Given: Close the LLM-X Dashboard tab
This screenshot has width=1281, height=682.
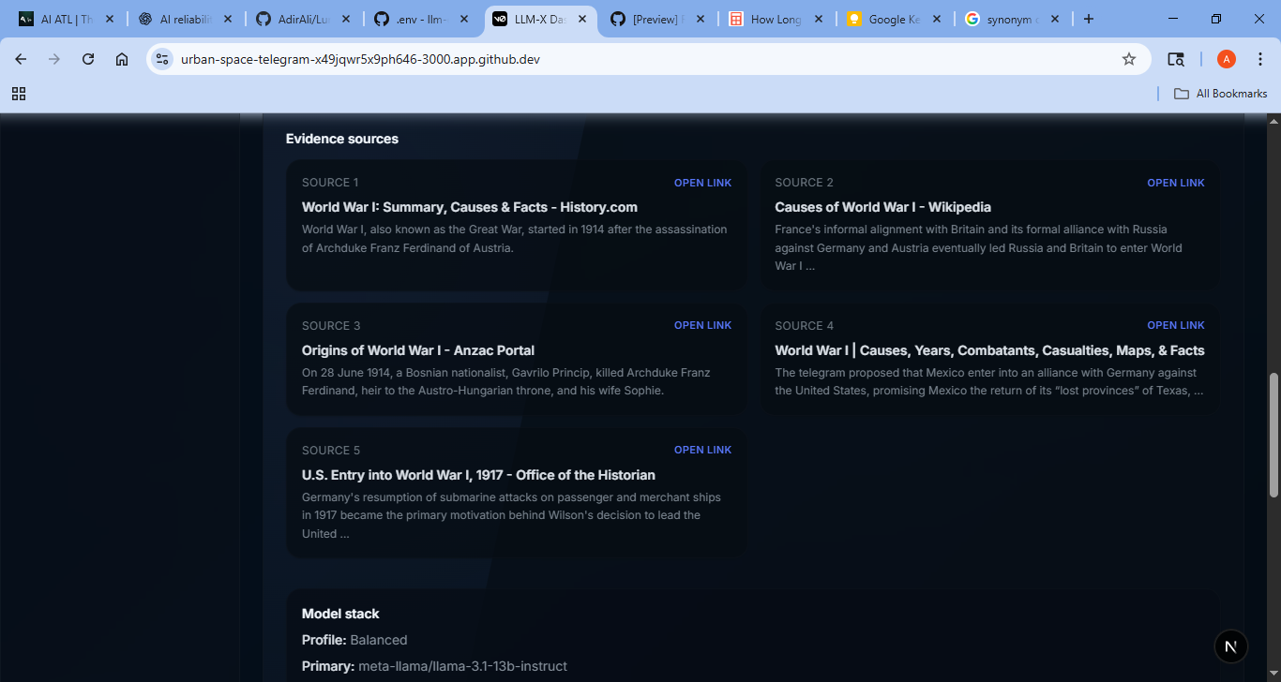Looking at the screenshot, I should [582, 19].
